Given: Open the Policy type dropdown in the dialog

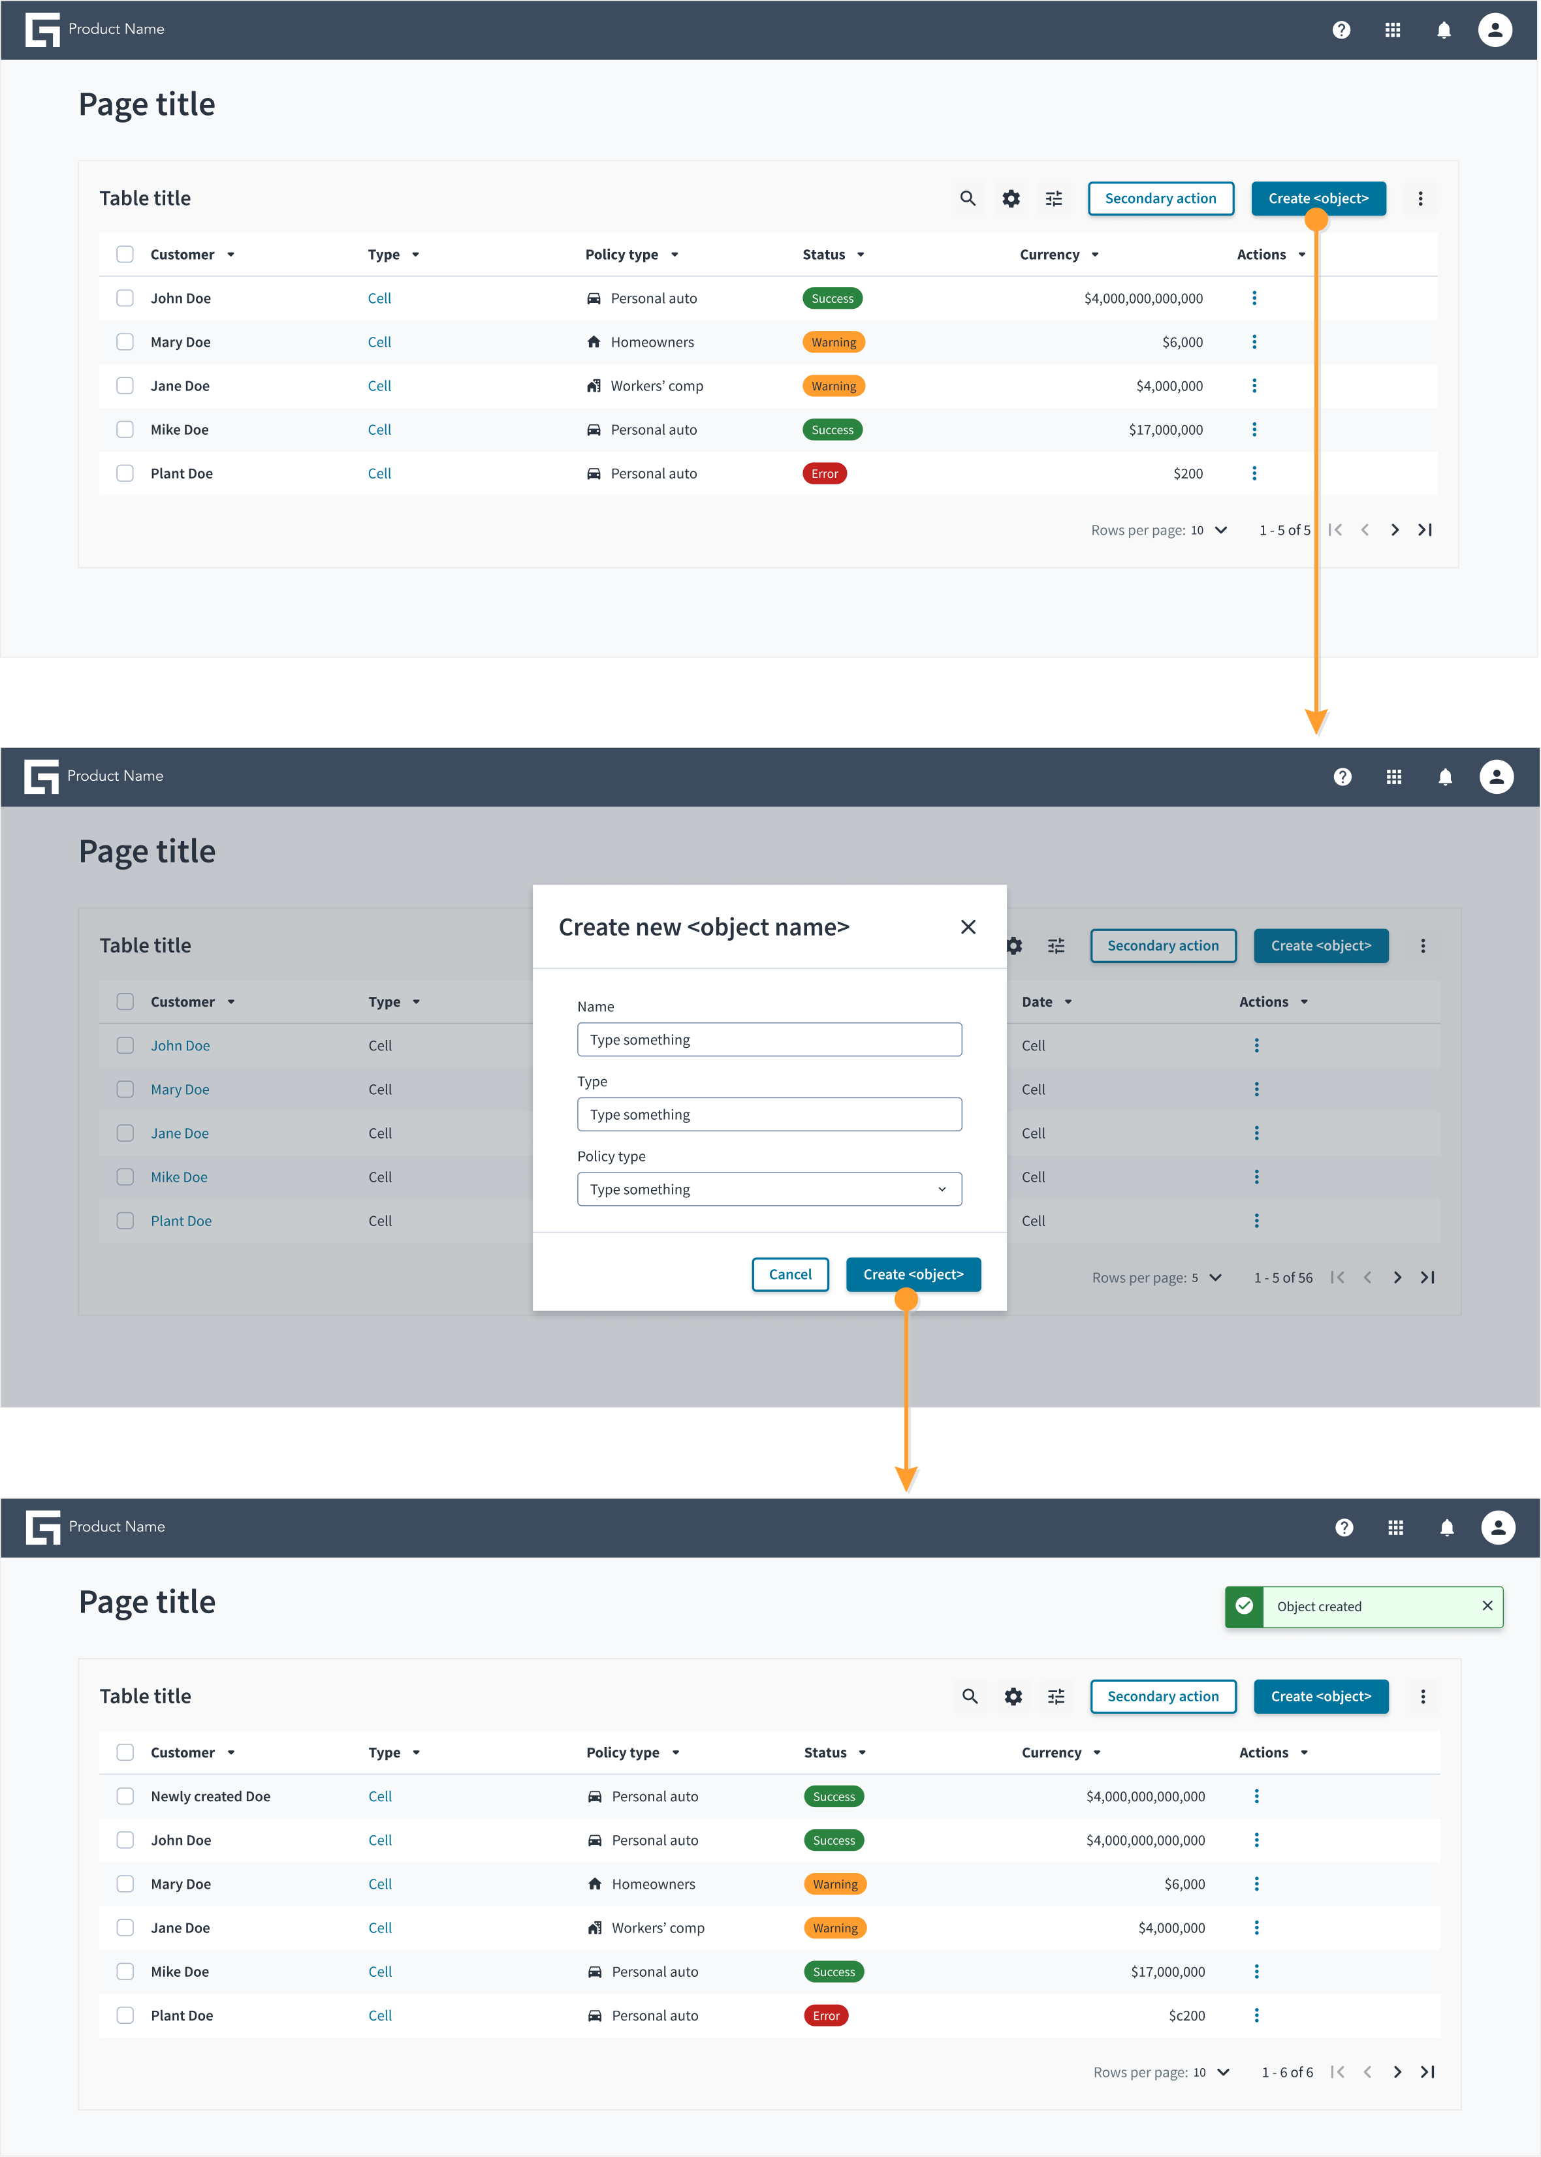Looking at the screenshot, I should (x=770, y=1189).
